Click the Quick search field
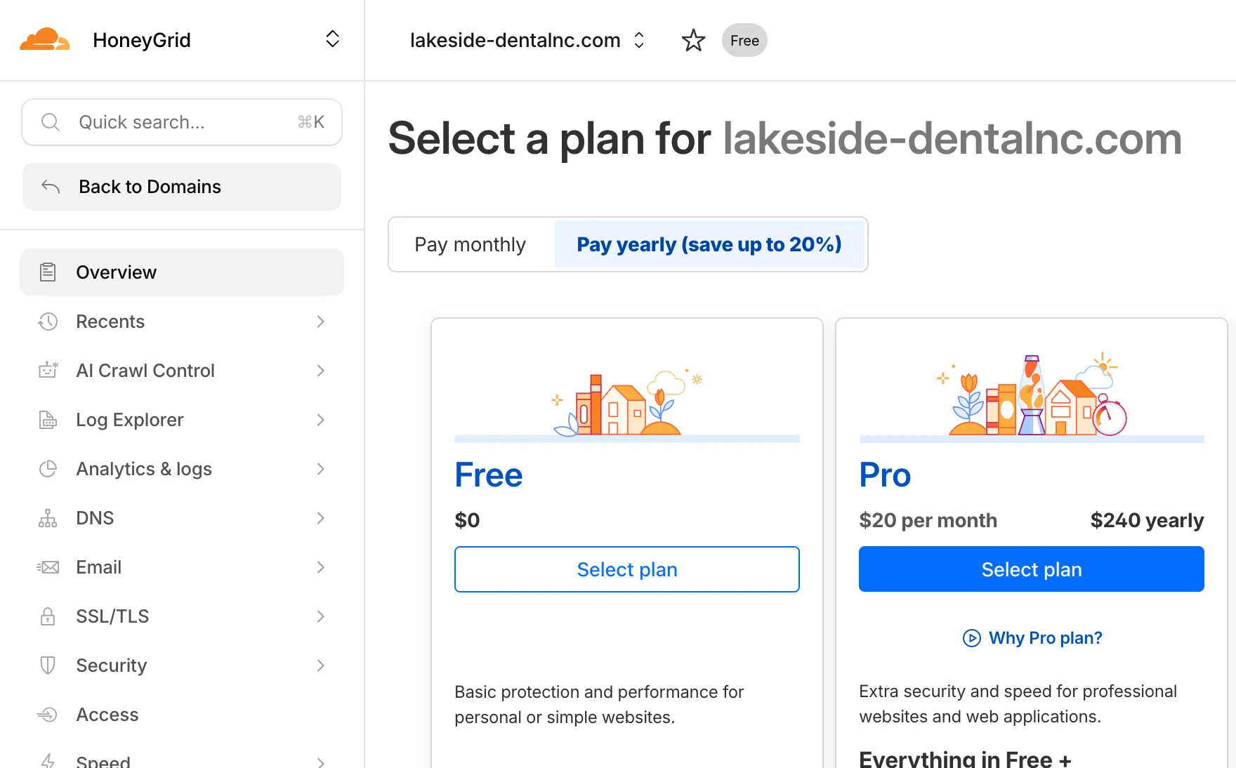The width and height of the screenshot is (1236, 768). (x=181, y=122)
